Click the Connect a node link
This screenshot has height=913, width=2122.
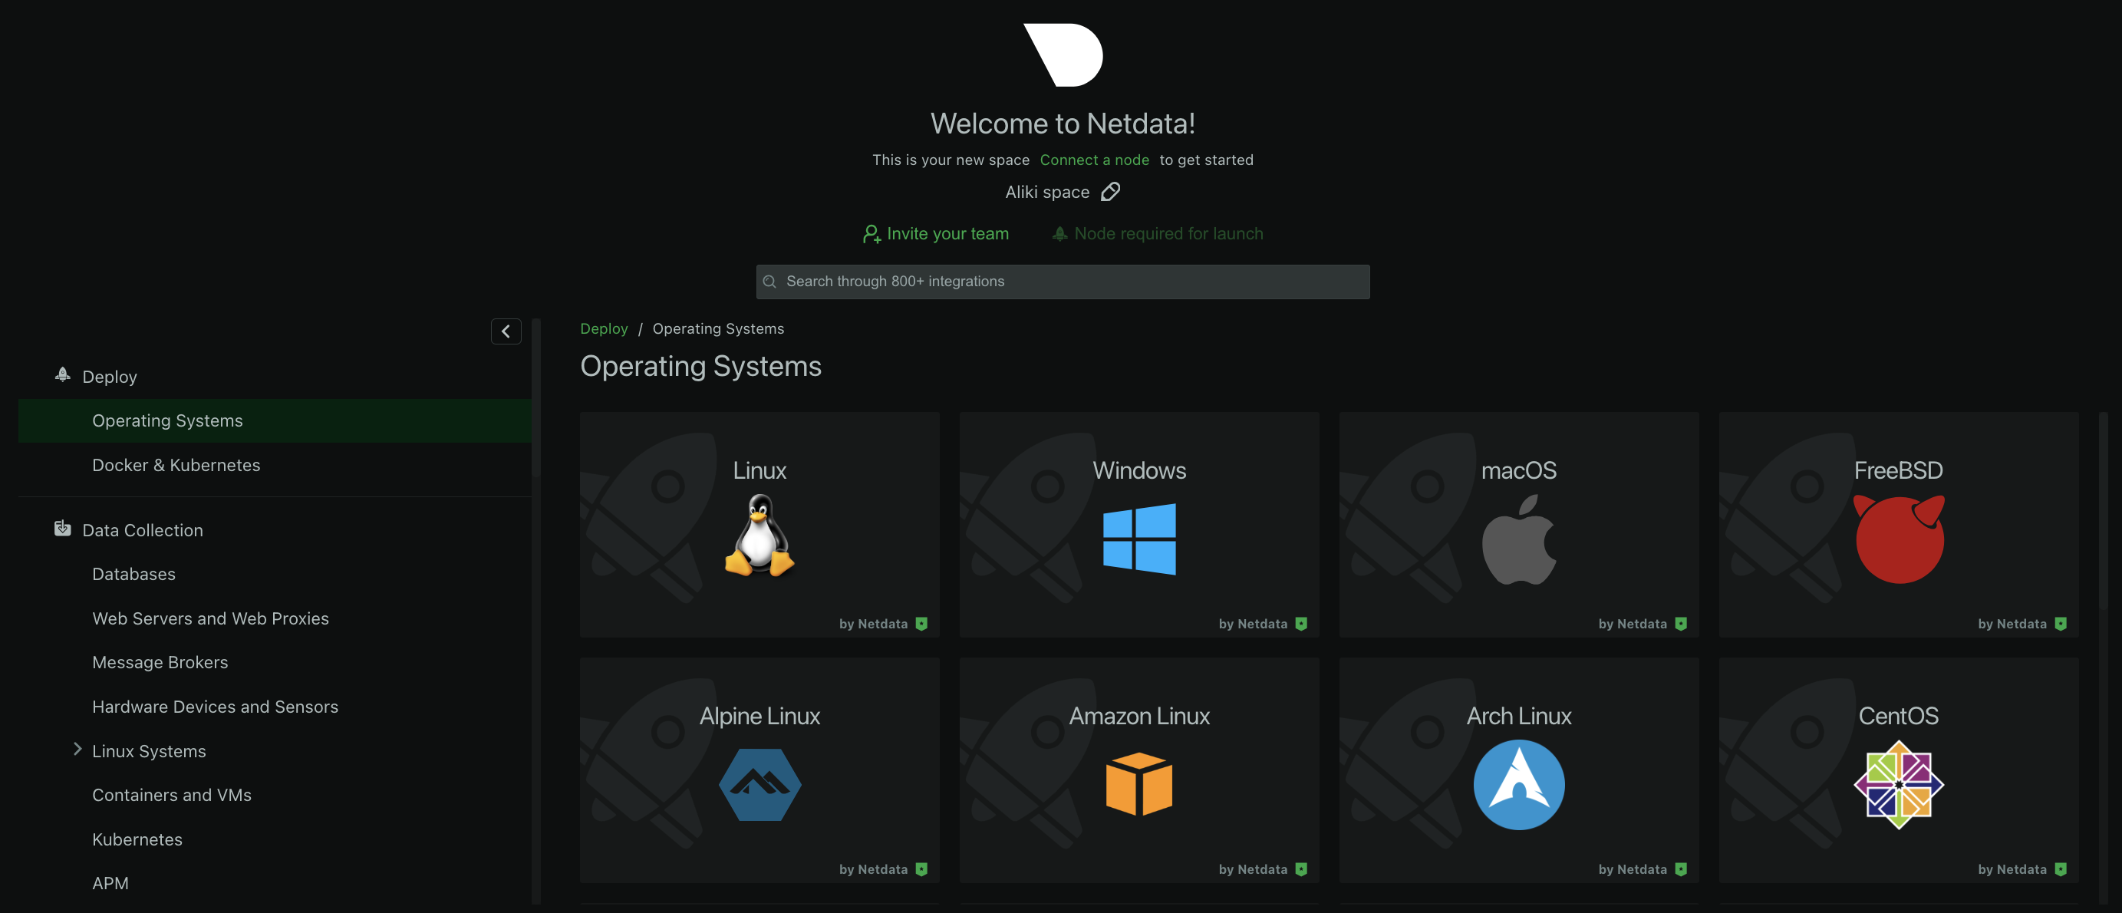click(1094, 159)
